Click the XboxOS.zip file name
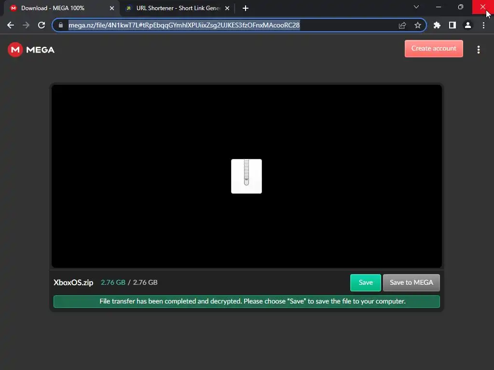This screenshot has height=370, width=494. point(73,282)
